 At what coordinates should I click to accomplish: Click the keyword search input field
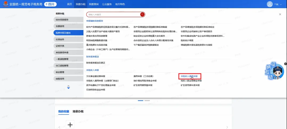point(114,15)
